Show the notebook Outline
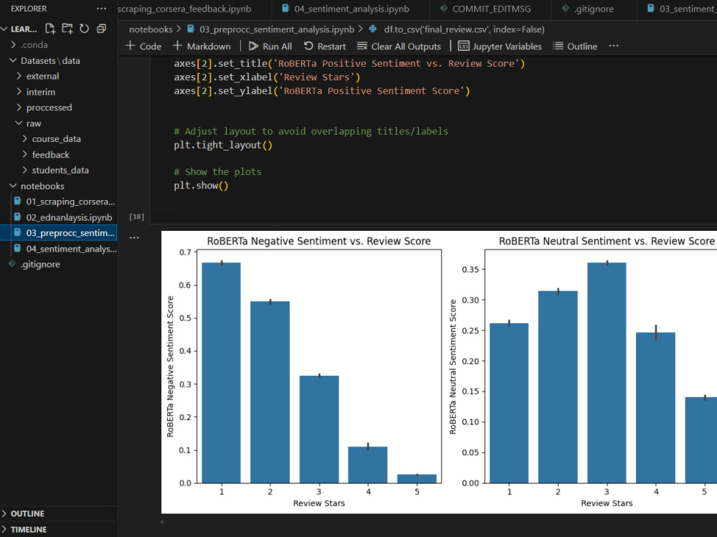This screenshot has width=717, height=537. click(575, 46)
